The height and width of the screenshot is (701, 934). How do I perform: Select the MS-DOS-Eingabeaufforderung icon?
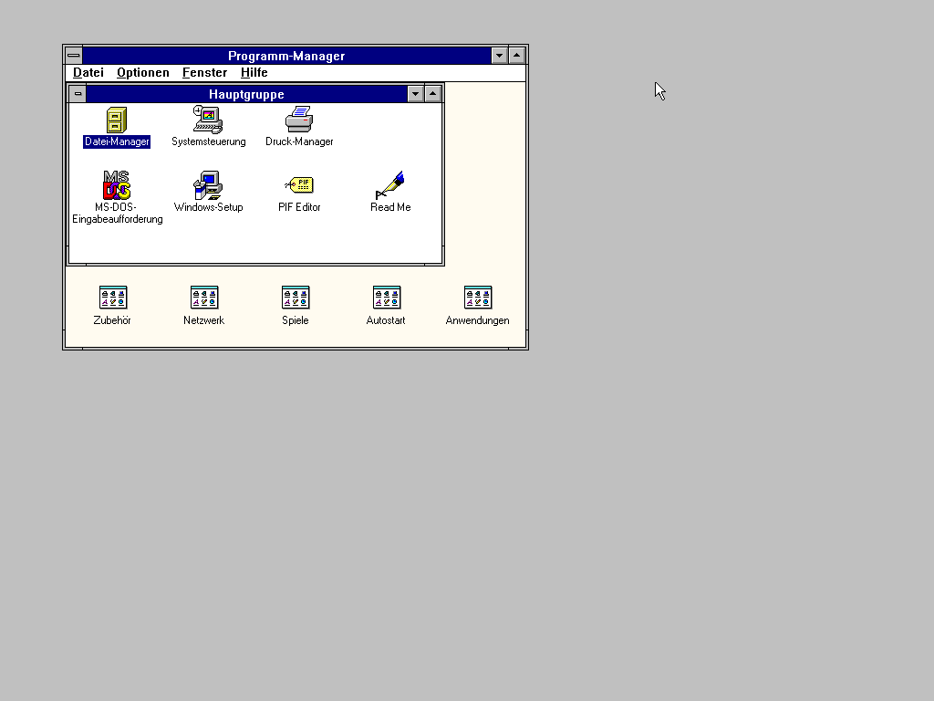point(117,185)
